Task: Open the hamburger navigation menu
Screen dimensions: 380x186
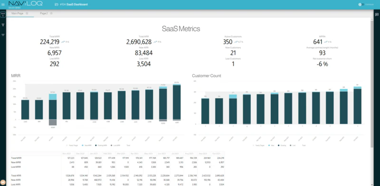Action: pyautogui.click(x=3, y=4)
